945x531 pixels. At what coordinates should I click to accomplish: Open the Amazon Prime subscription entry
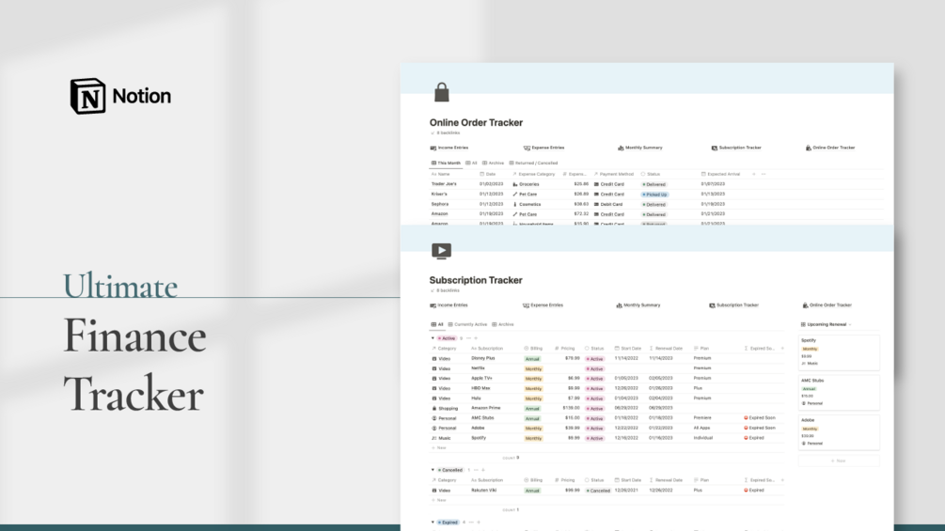[x=486, y=408]
